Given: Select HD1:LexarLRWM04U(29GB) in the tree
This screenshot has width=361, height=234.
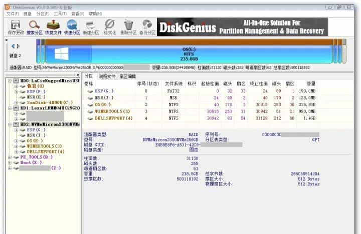Looking at the screenshot, I should (x=50, y=108).
